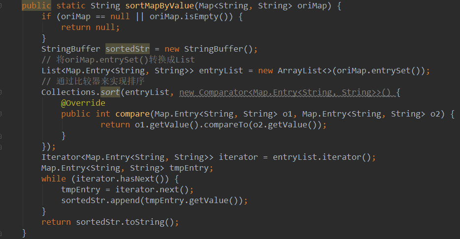Click toString() in final return statement
The image size is (460, 239).
point(150,222)
